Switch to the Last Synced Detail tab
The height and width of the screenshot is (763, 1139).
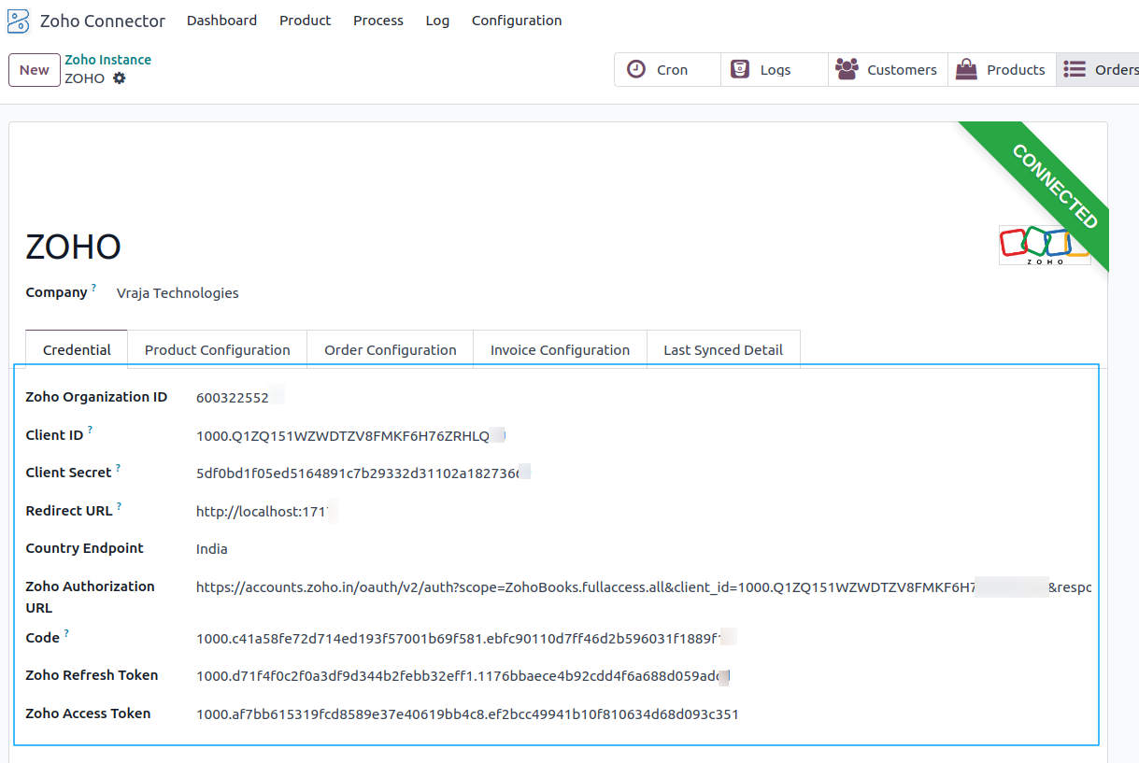click(723, 349)
